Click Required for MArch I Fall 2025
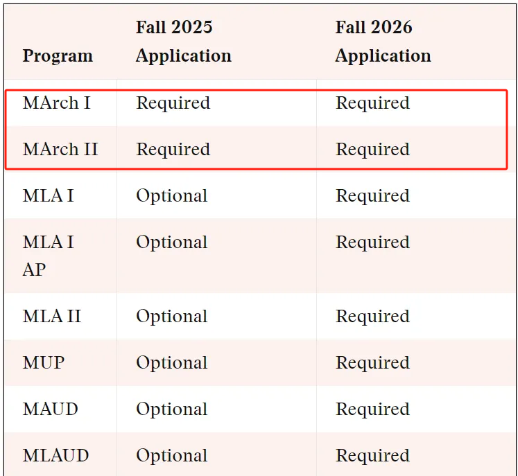This screenshot has width=518, height=476. [173, 103]
